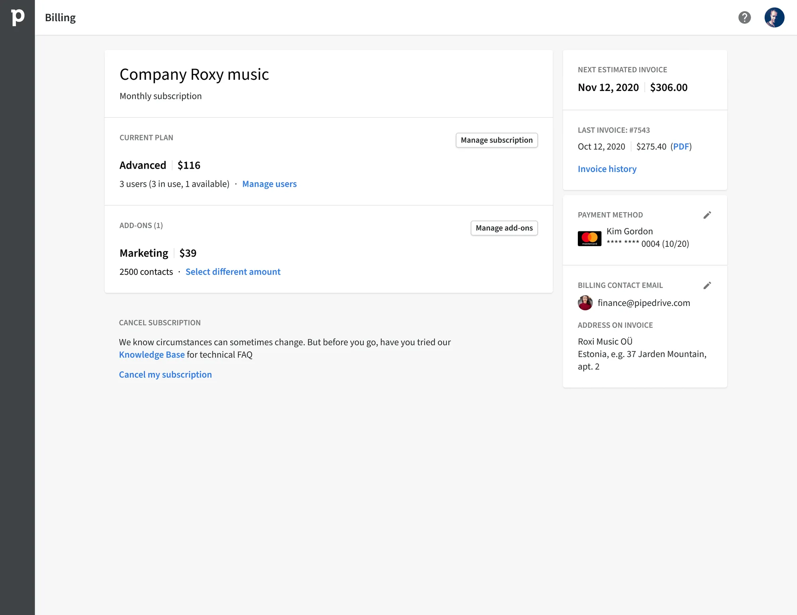This screenshot has height=615, width=797.
Task: Open the Knowledge Base link
Action: tap(152, 355)
